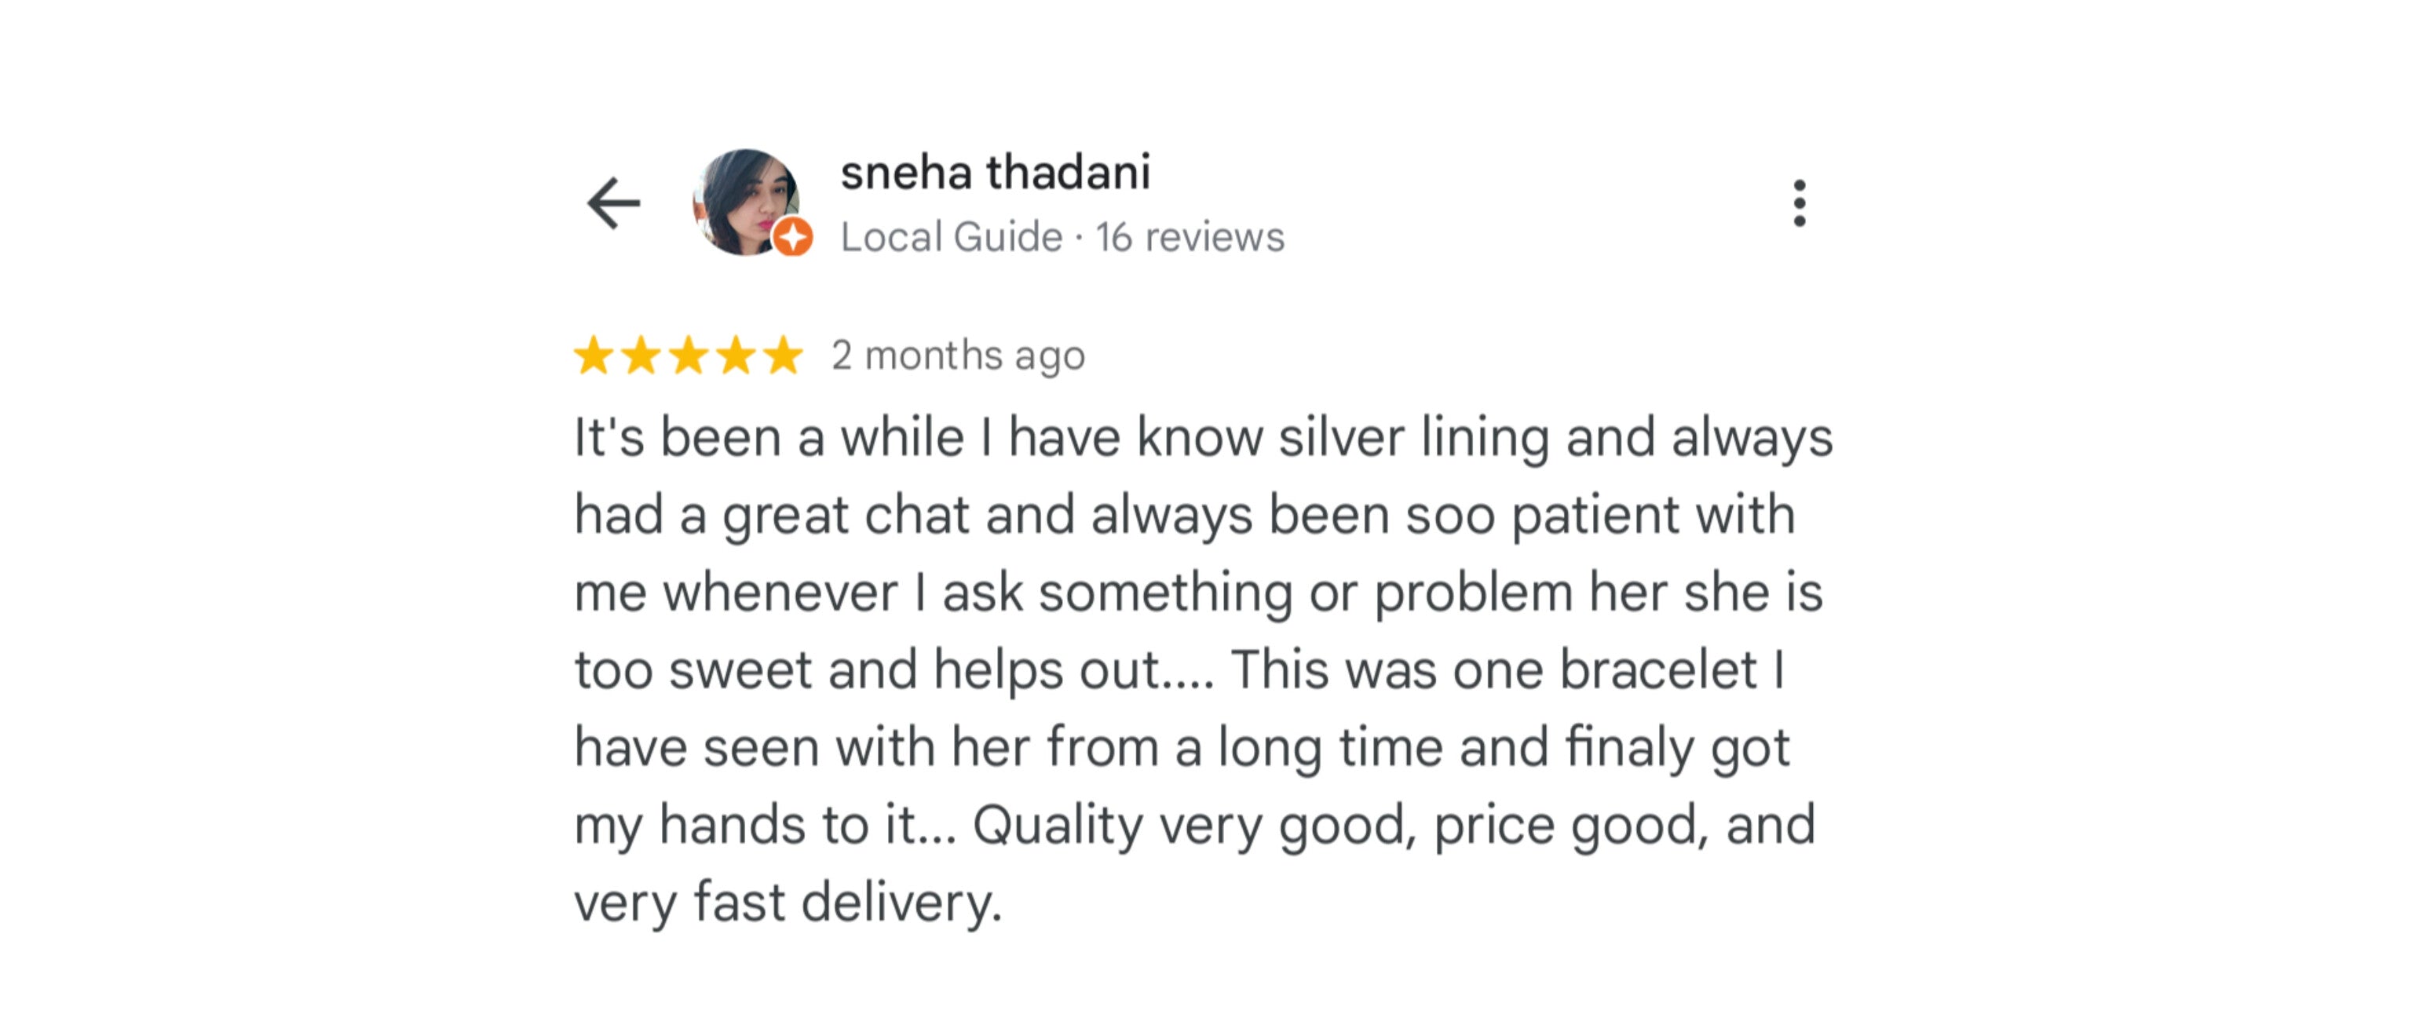Click the second yellow rating star

[641, 356]
